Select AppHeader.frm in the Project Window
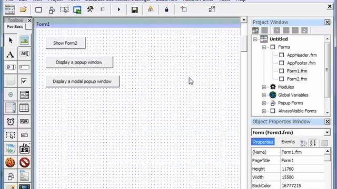 (x=302, y=55)
